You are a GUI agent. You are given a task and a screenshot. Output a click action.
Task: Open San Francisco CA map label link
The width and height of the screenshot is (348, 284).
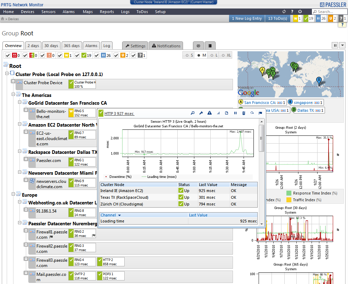259,102
